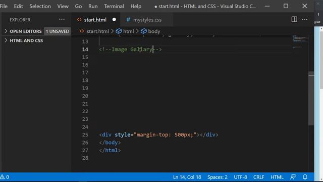Screen dimensions: 323x182
Task: Click line number 20 in the gutter
Action: [x=85, y=96]
